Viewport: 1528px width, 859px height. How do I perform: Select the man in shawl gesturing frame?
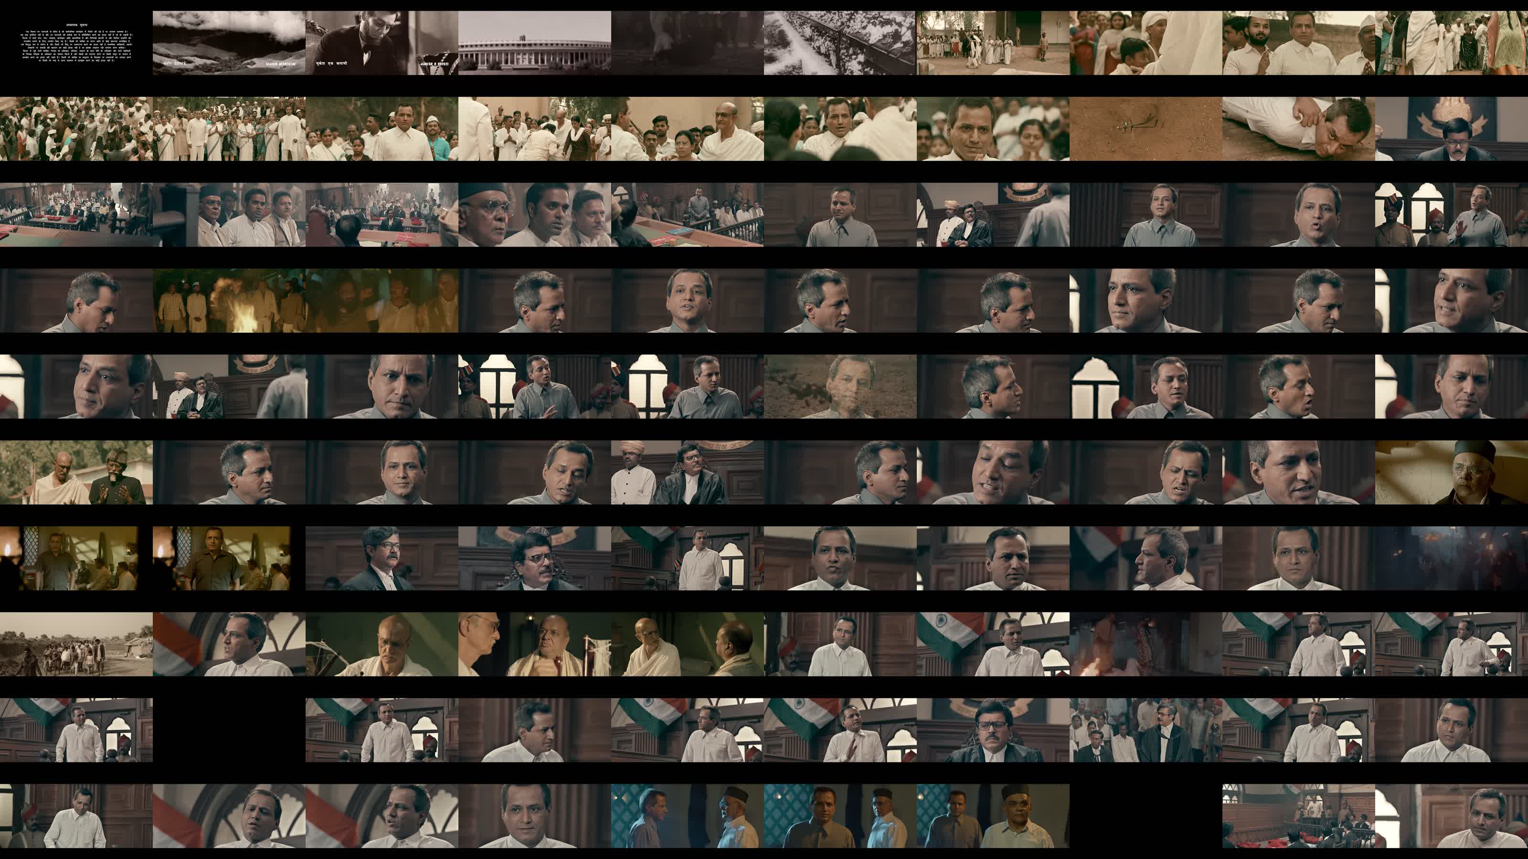point(534,644)
